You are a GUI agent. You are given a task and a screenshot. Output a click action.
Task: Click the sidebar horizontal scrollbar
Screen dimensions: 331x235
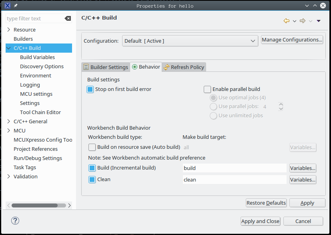[x=35, y=205]
